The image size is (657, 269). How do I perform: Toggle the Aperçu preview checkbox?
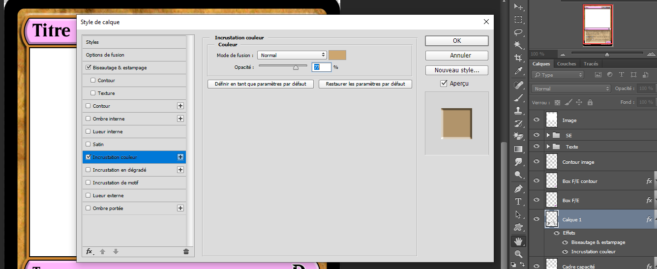pos(444,84)
